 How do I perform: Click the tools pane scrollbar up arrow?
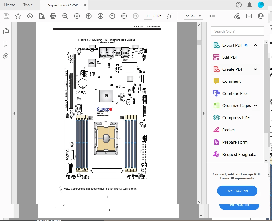[x=266, y=42]
